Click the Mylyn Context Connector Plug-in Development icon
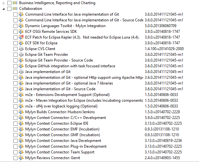This screenshot has width=199, height=162. tap(21, 146)
